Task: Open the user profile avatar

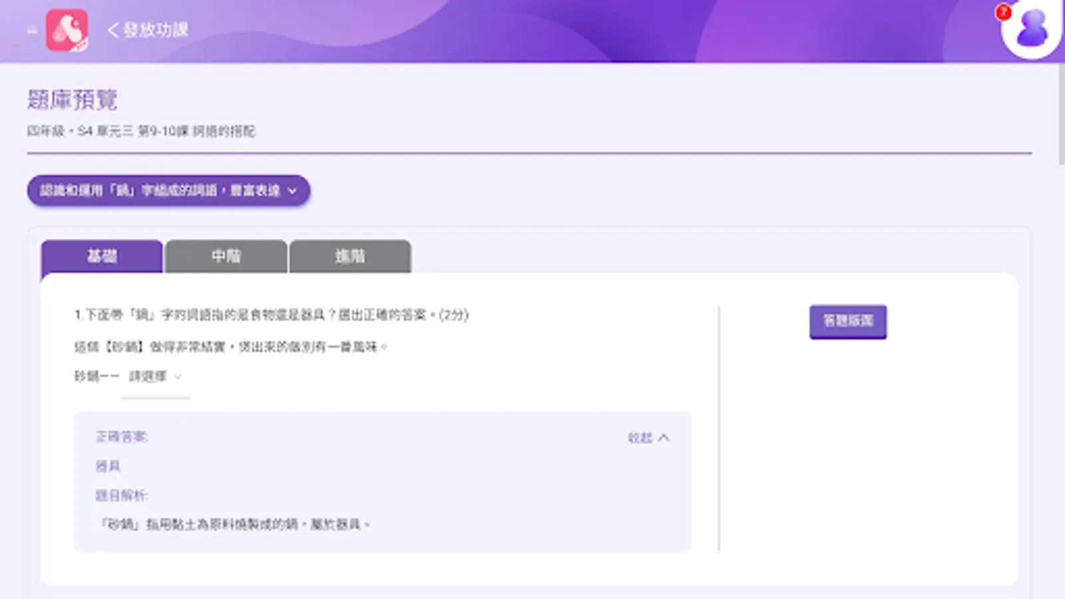Action: [x=1030, y=30]
